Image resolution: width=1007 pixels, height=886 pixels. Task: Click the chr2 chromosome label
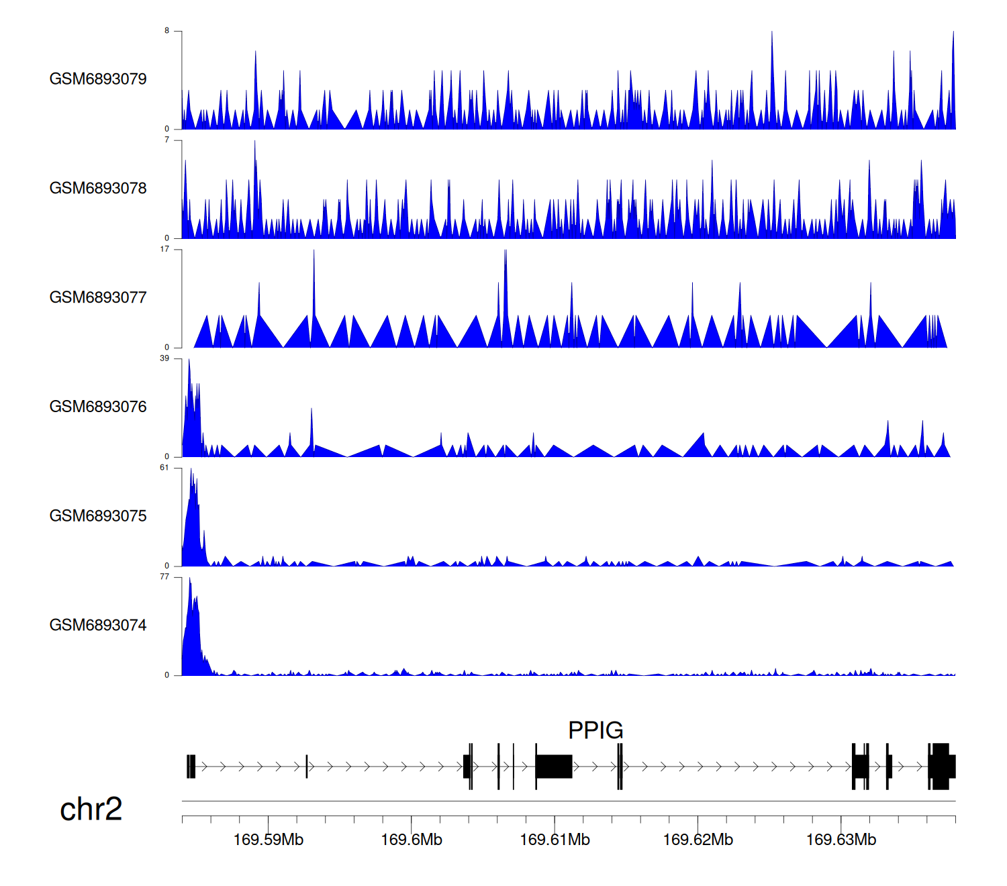point(91,809)
